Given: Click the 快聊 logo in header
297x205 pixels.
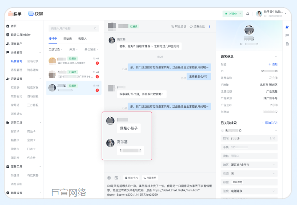Looking at the screenshot, I should click(x=36, y=14).
